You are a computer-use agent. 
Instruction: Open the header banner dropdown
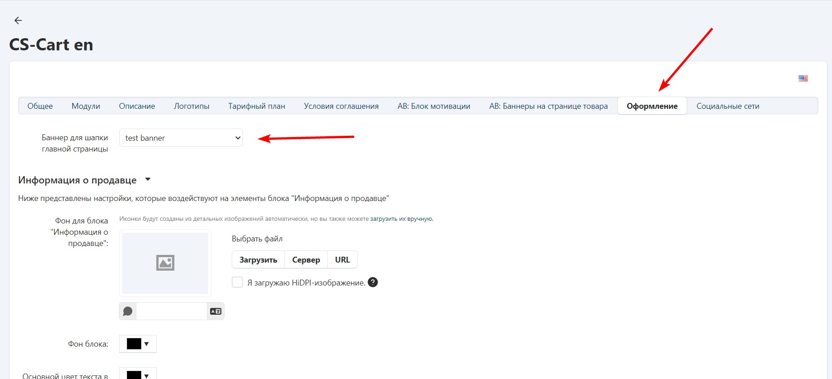pyautogui.click(x=181, y=138)
